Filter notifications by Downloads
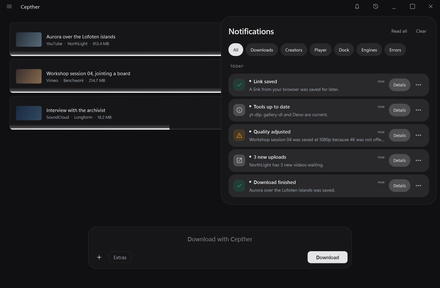Viewport: 440px width, 288px height. (262, 50)
